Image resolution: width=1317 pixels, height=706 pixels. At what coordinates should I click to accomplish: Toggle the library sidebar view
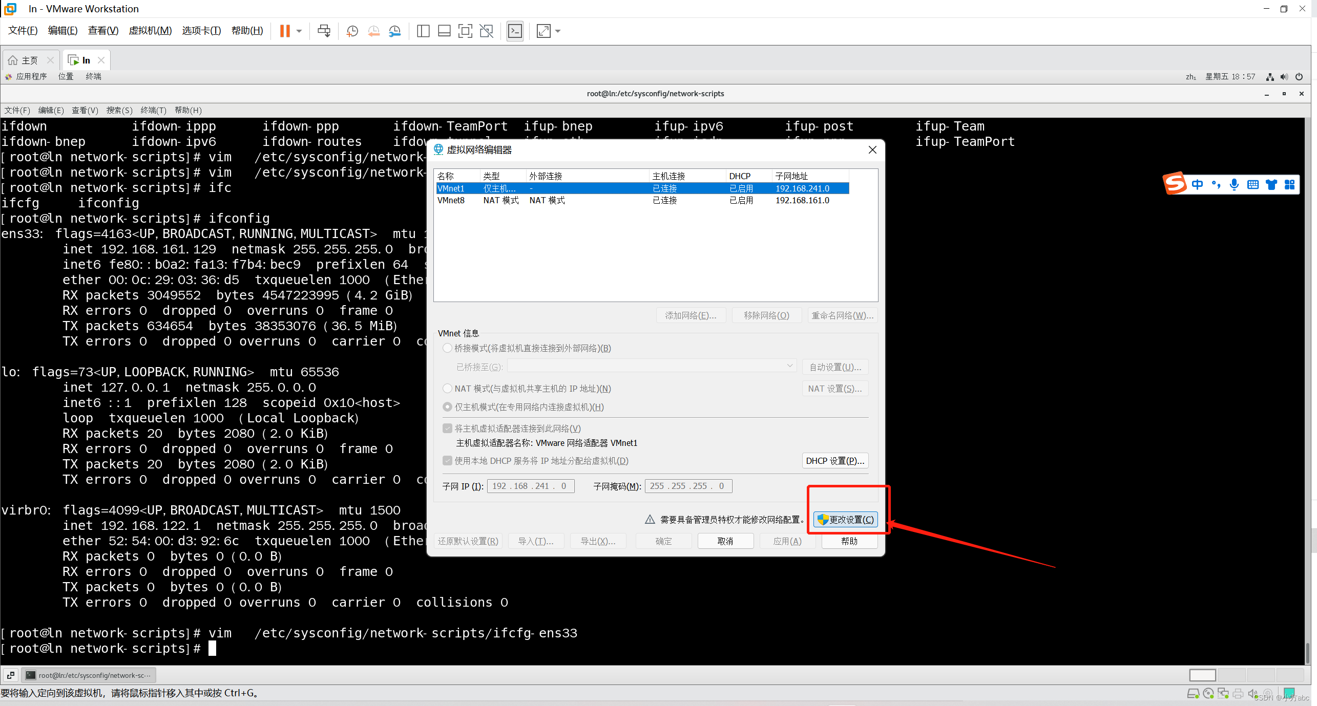(423, 31)
